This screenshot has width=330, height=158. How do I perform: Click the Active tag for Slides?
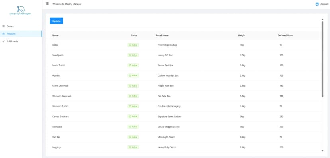click(133, 45)
